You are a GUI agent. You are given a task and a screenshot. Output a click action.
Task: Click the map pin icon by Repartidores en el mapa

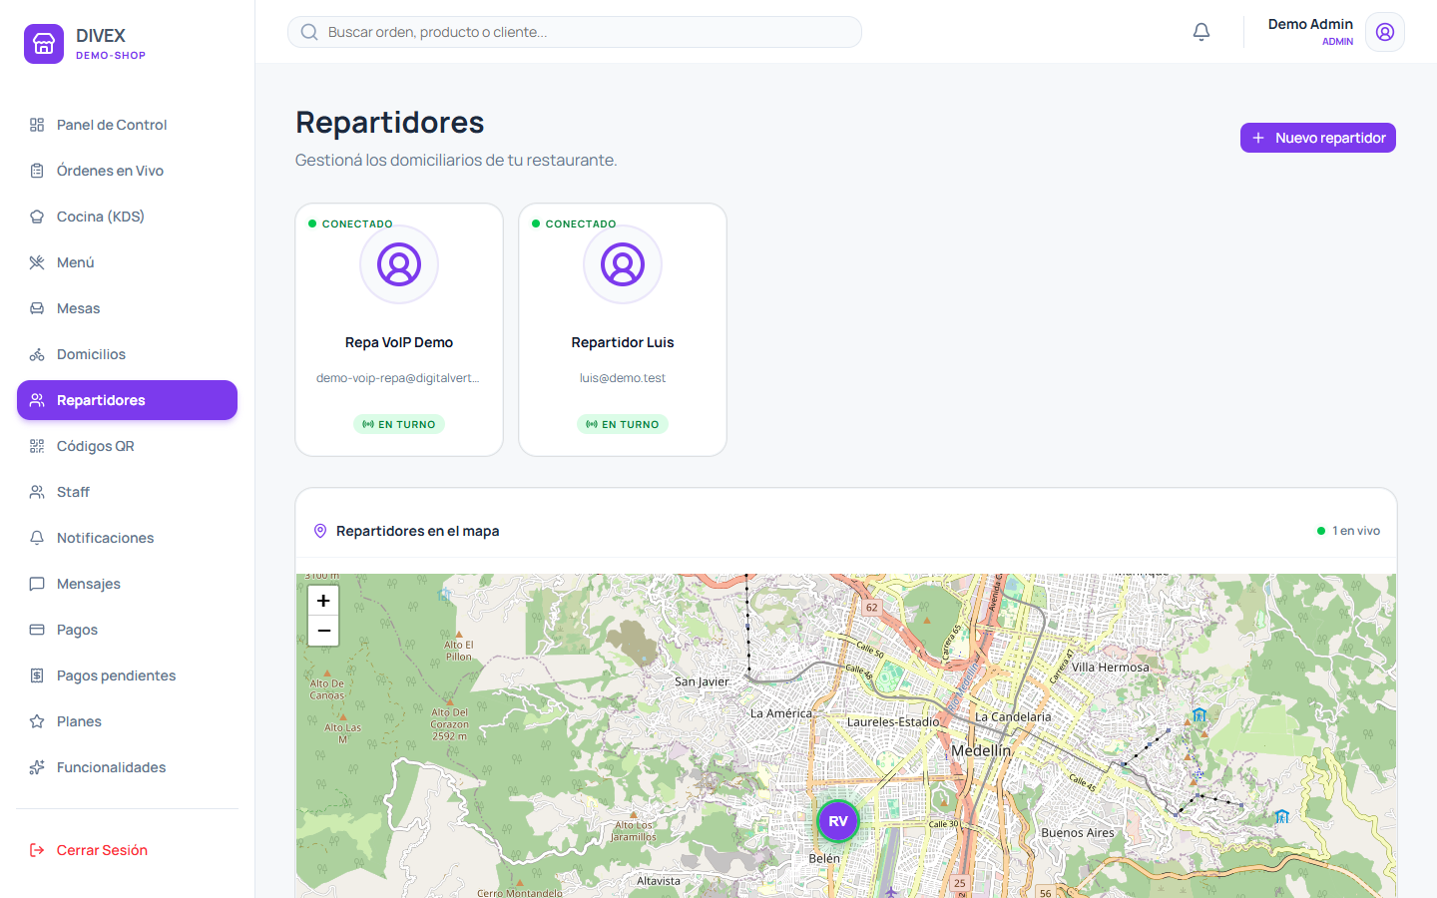click(x=320, y=531)
